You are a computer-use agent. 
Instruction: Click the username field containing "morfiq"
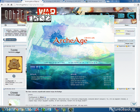click(x=120, y=31)
